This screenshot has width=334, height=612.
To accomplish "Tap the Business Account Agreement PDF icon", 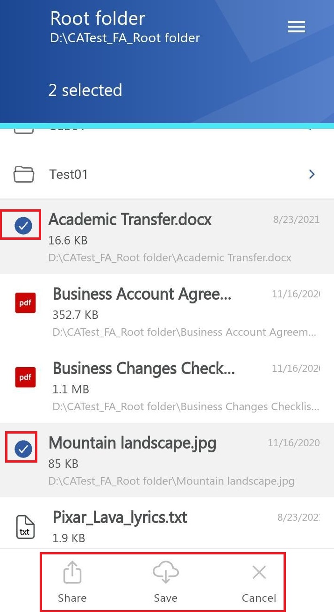I will point(25,302).
